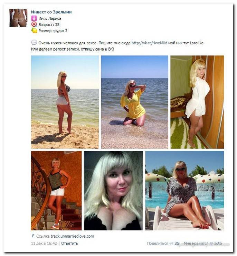Click the heart icon next to Мне нравится

coord(211,244)
